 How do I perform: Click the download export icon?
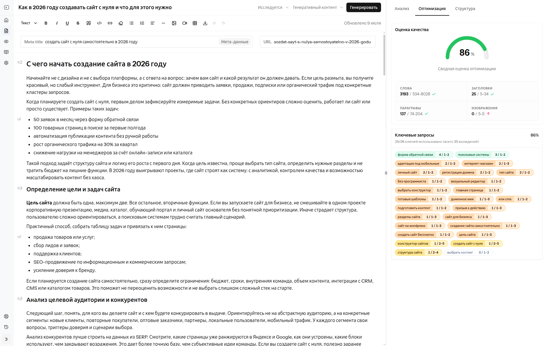(x=205, y=23)
